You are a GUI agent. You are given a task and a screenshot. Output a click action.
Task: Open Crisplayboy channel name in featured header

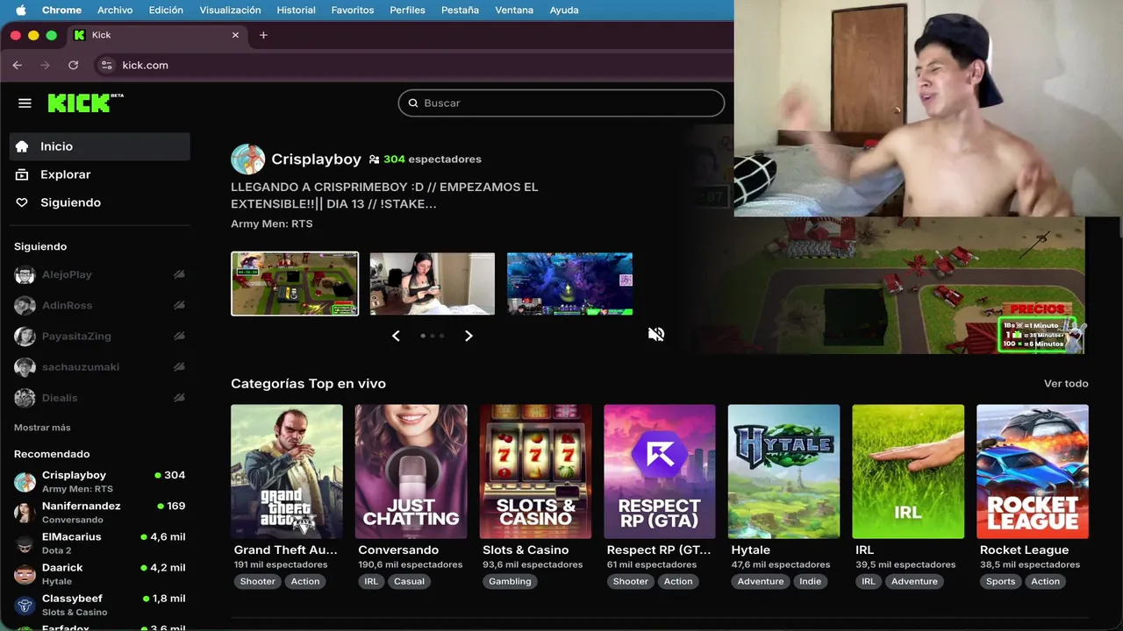coord(316,160)
